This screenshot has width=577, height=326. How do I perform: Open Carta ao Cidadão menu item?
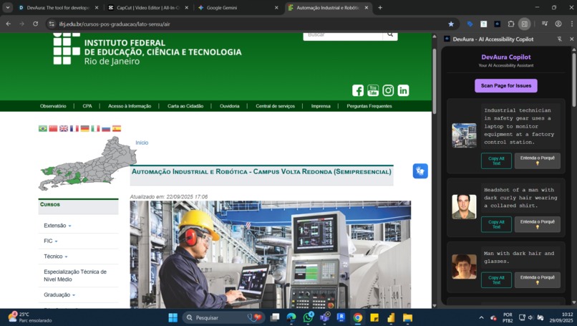point(185,106)
